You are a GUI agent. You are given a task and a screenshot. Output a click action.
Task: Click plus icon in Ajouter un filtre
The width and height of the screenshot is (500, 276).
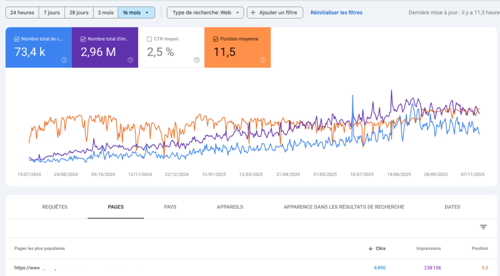tap(253, 13)
